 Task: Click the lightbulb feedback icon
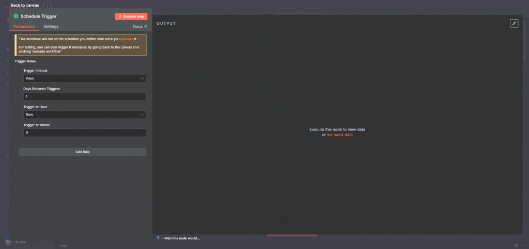pyautogui.click(x=158, y=238)
